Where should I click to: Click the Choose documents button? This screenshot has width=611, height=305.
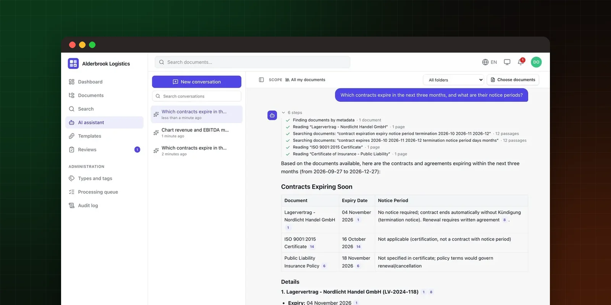pyautogui.click(x=513, y=80)
